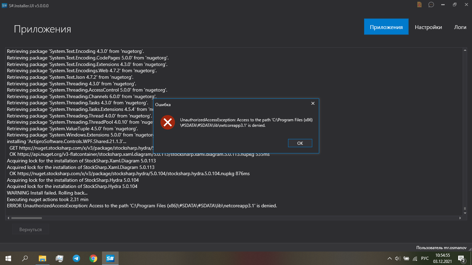Open the notification center with 2 alerts
The image size is (472, 265).
[x=461, y=258]
